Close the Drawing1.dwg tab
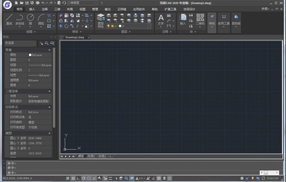The width and height of the screenshot is (286, 182). click(x=89, y=38)
